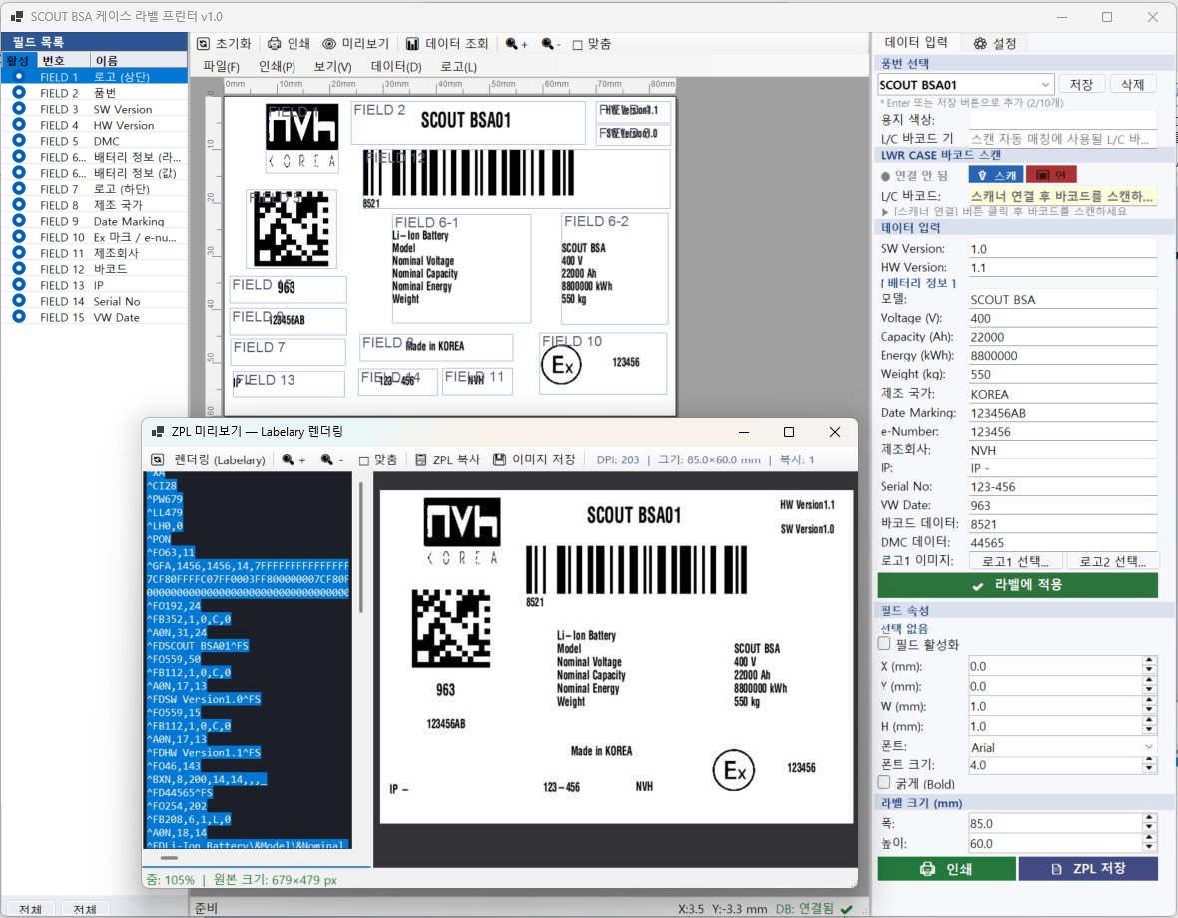Click the Voltage (V) input field

click(x=1062, y=318)
